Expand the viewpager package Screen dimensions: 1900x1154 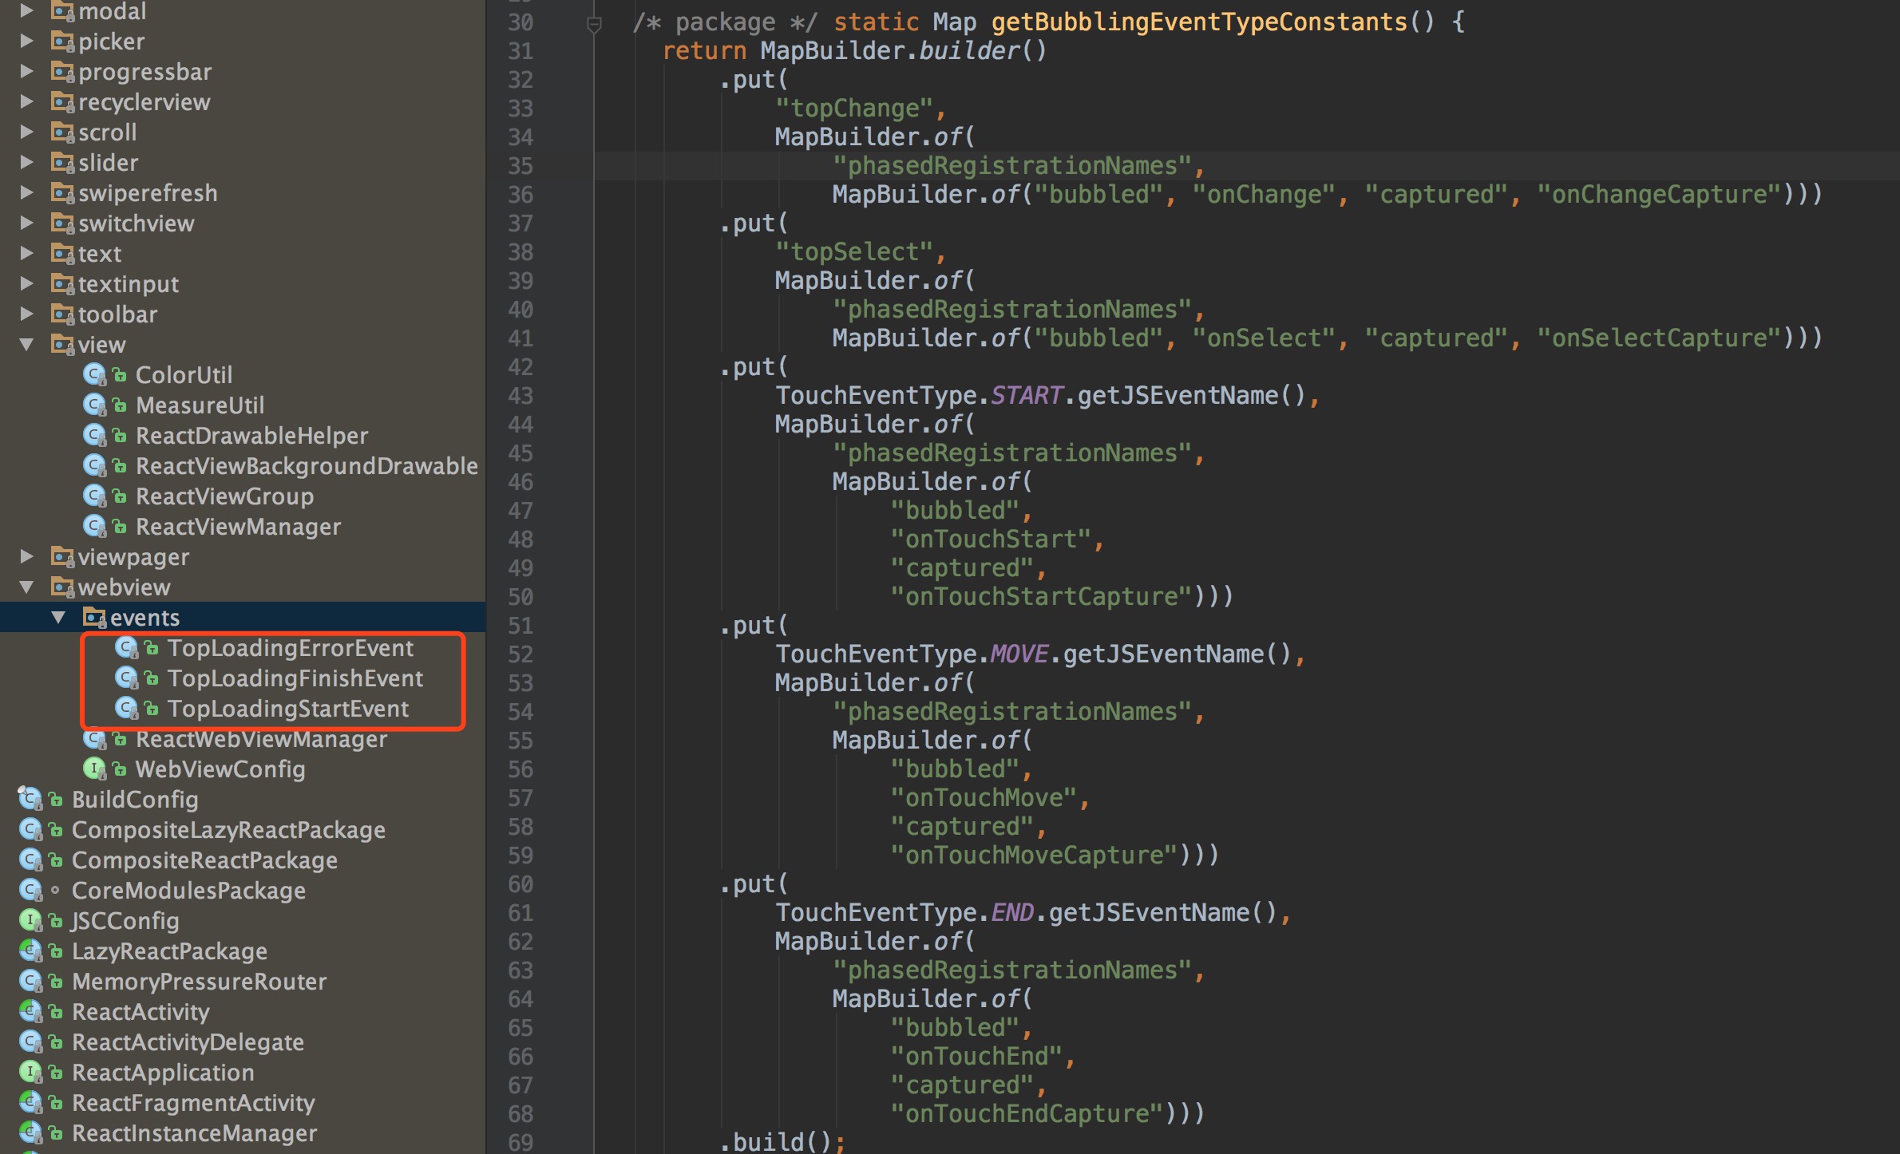(26, 556)
